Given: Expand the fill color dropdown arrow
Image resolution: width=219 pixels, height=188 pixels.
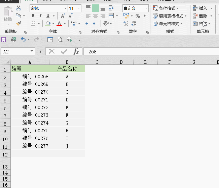Looking at the screenshot, I should [53, 23].
